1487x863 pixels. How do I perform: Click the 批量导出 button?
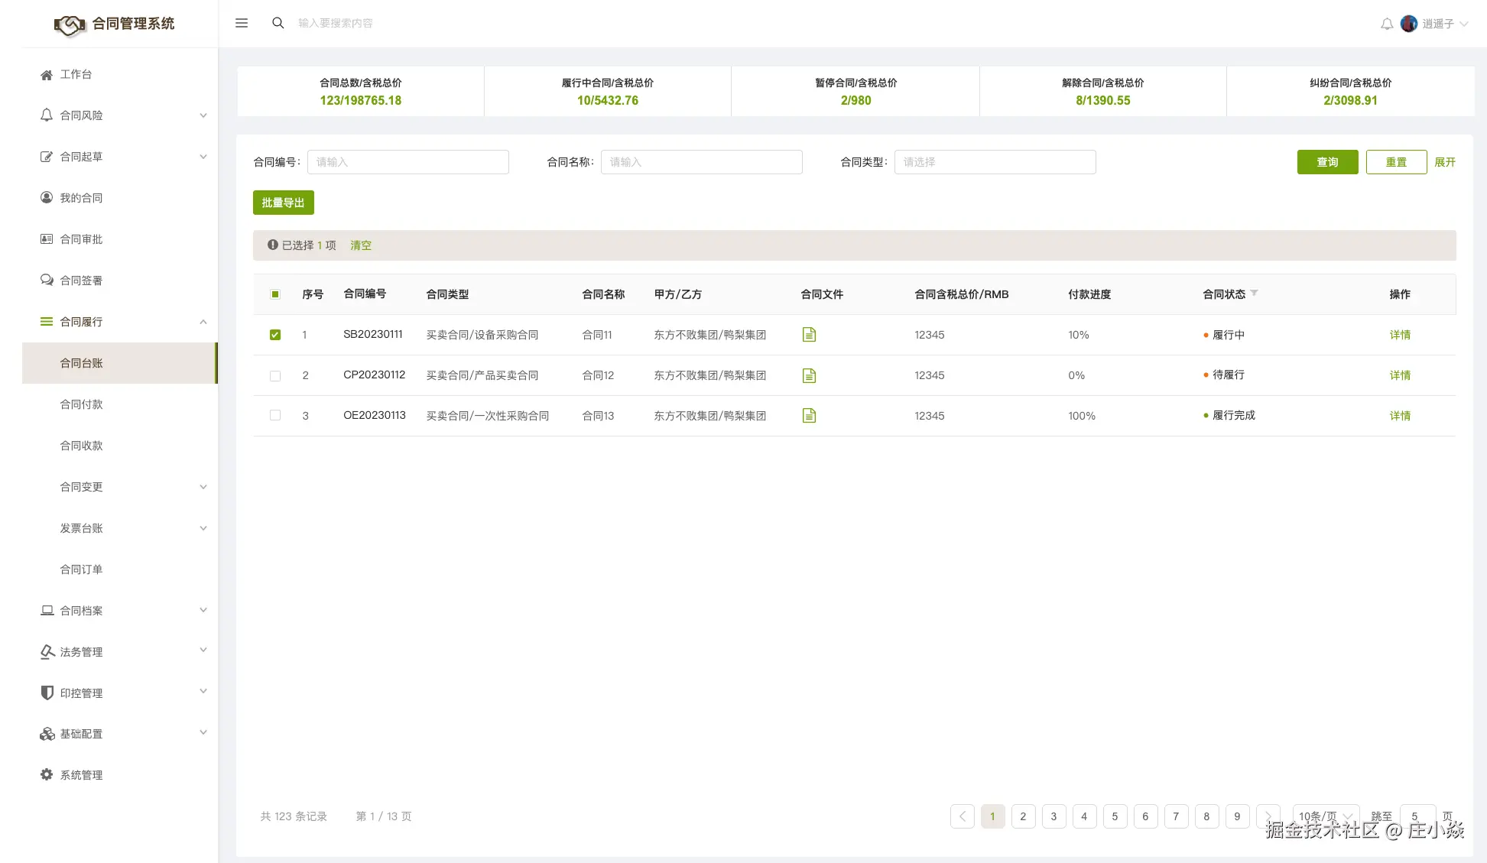coord(283,203)
